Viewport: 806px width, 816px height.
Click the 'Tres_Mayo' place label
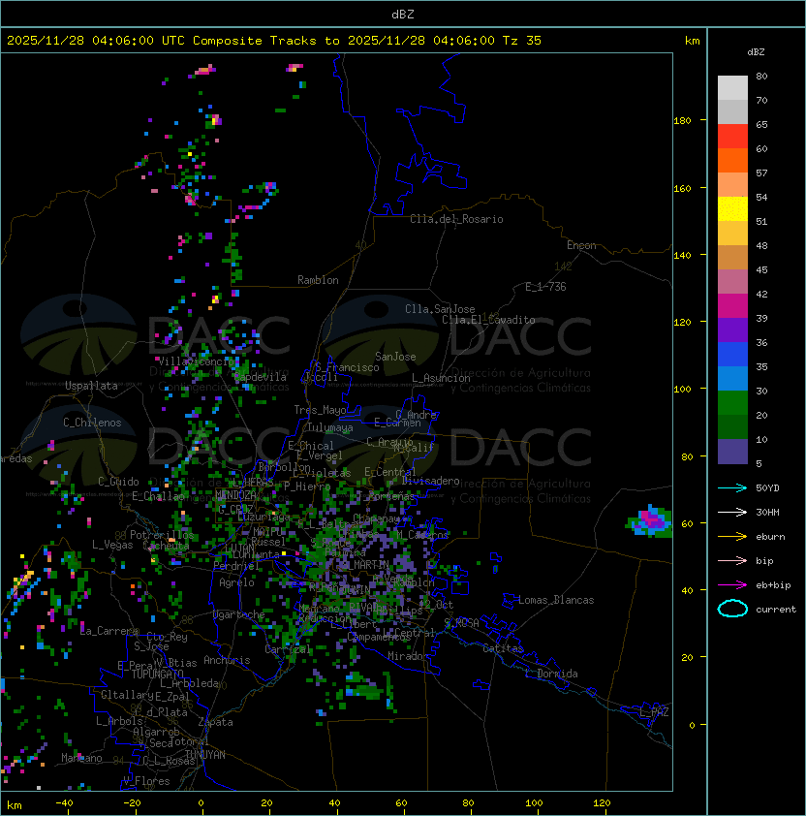pos(320,410)
